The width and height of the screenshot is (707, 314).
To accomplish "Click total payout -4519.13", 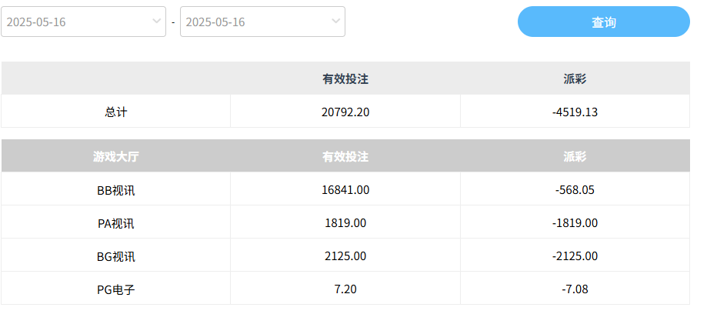I will click(575, 112).
